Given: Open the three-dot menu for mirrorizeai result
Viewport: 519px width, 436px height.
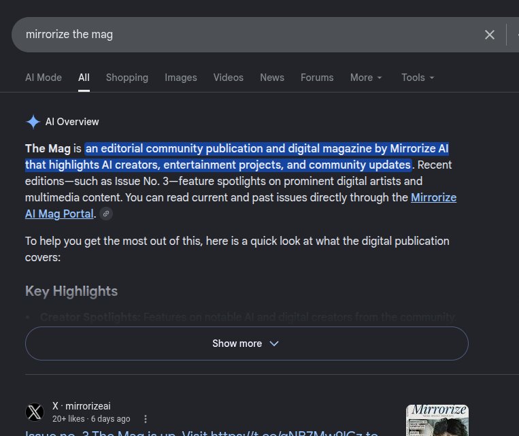Looking at the screenshot, I should 146,419.
